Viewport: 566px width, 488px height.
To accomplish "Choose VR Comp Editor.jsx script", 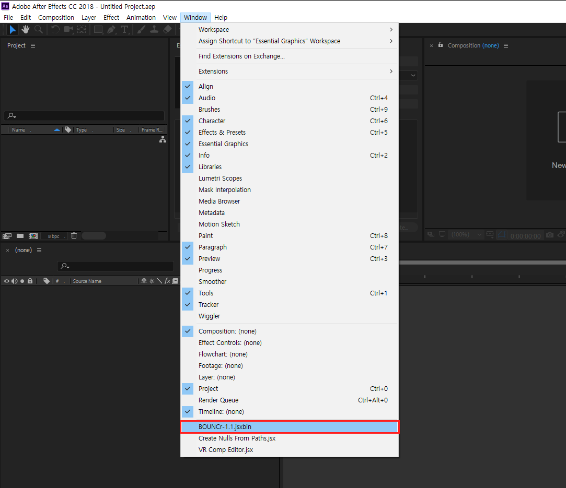I will click(290, 450).
